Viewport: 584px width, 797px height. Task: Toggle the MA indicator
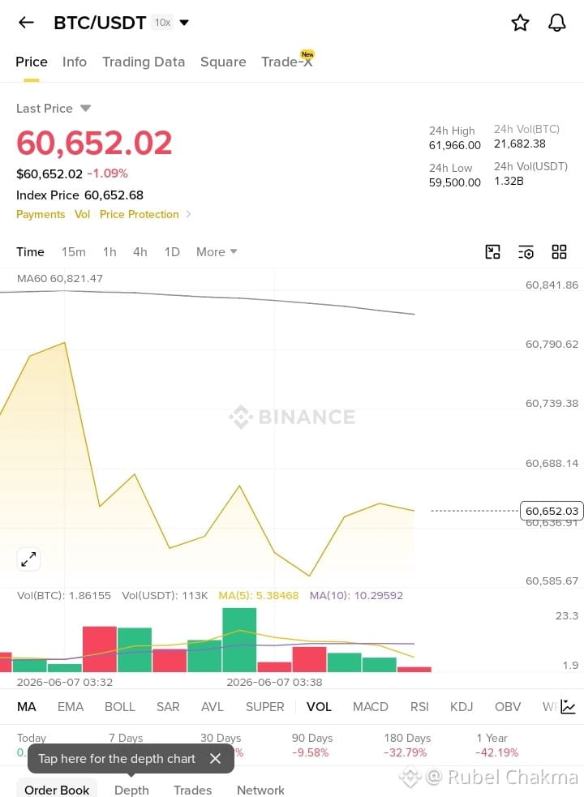click(x=27, y=706)
